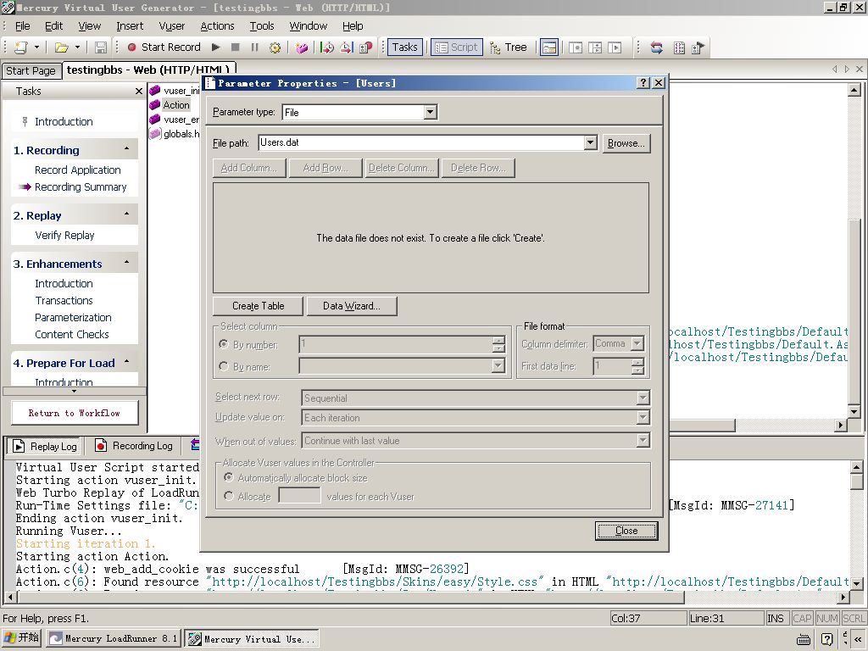
Task: Click the dialog's question mark help button
Action: (643, 83)
